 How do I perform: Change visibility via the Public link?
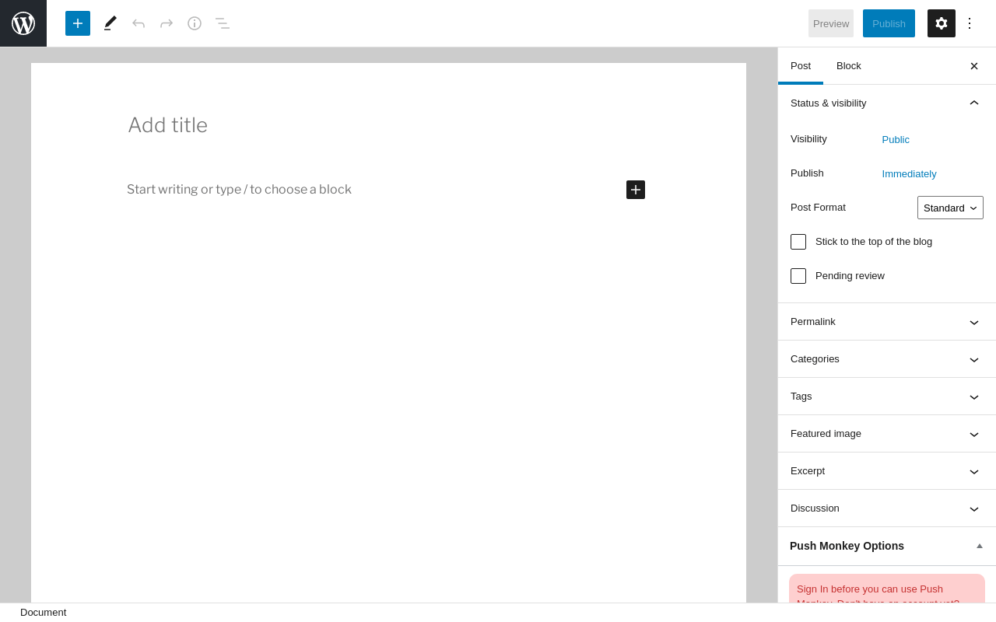pyautogui.click(x=896, y=140)
